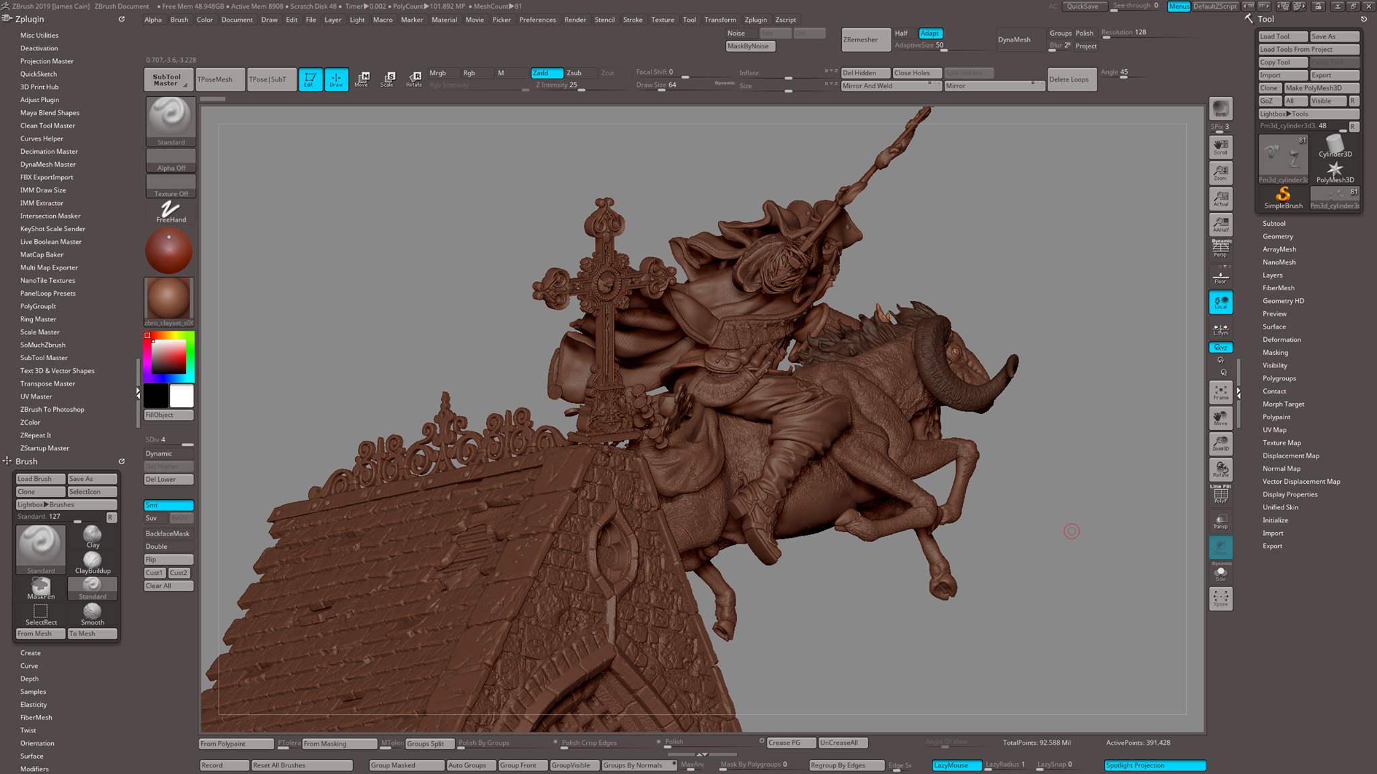This screenshot has width=1377, height=774.
Task: Expand the Polygroups section
Action: click(1279, 378)
